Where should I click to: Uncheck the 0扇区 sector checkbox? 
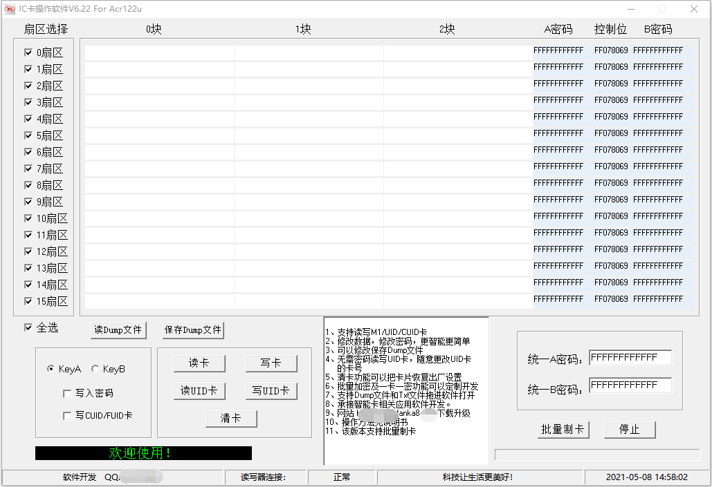[x=28, y=52]
